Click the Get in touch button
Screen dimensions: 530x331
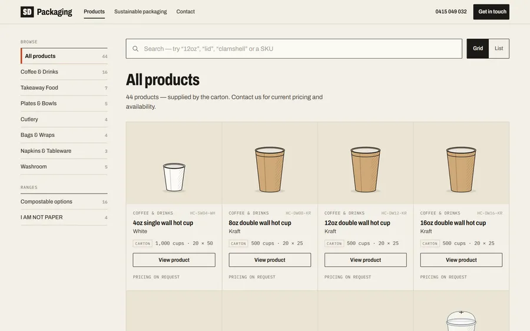pyautogui.click(x=491, y=12)
